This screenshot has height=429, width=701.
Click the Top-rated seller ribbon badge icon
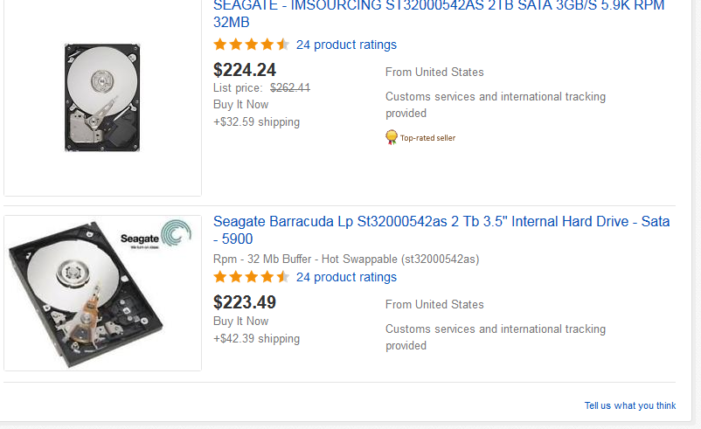392,137
